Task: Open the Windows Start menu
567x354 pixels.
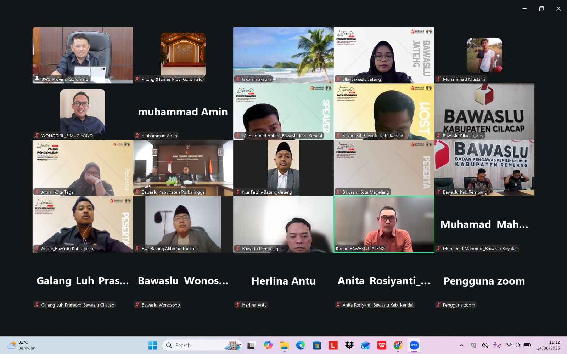Action: pyautogui.click(x=153, y=345)
